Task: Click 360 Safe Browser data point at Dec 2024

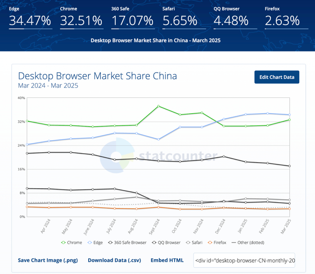Action: click(224, 156)
